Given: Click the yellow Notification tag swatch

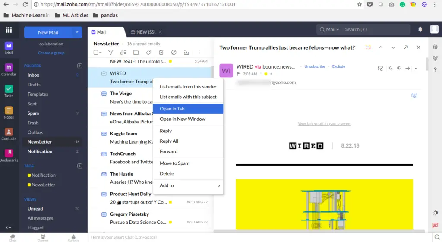Looking at the screenshot, I should [x=29, y=175].
